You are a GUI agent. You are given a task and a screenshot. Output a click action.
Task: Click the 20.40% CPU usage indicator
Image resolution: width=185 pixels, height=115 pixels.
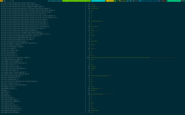coord(136,1)
